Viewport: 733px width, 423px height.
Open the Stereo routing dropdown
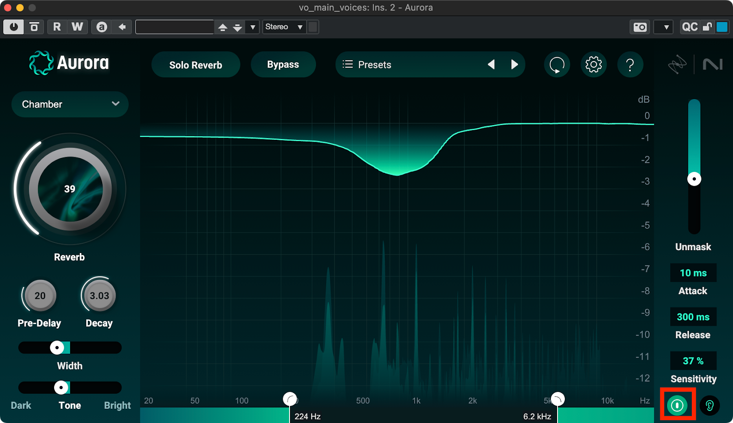[x=284, y=27]
